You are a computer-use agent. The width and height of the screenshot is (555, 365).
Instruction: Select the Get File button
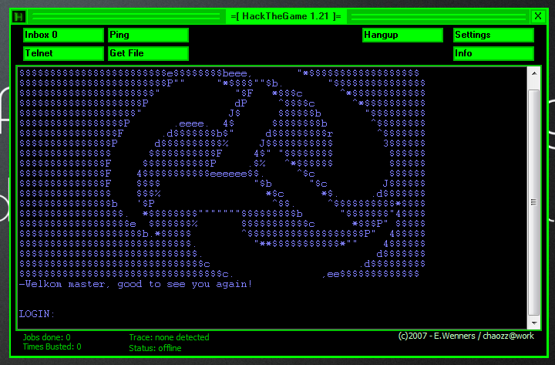148,53
